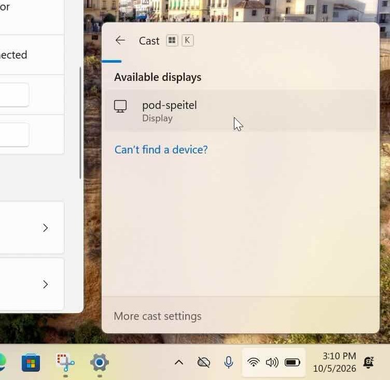Open notifications bell with do-not-disturb badge
This screenshot has width=390, height=380.
click(x=369, y=362)
